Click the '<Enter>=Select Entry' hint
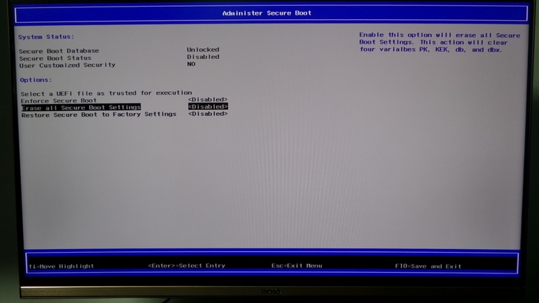The height and width of the screenshot is (303, 539). 187,265
